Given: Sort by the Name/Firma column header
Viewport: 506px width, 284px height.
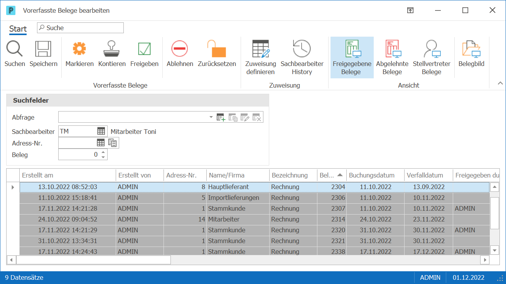Looking at the screenshot, I should (238, 175).
